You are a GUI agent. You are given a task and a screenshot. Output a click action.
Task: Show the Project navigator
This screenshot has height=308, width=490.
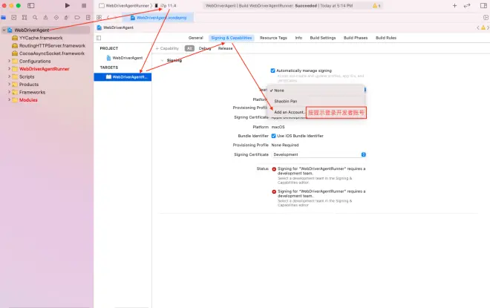point(4,18)
